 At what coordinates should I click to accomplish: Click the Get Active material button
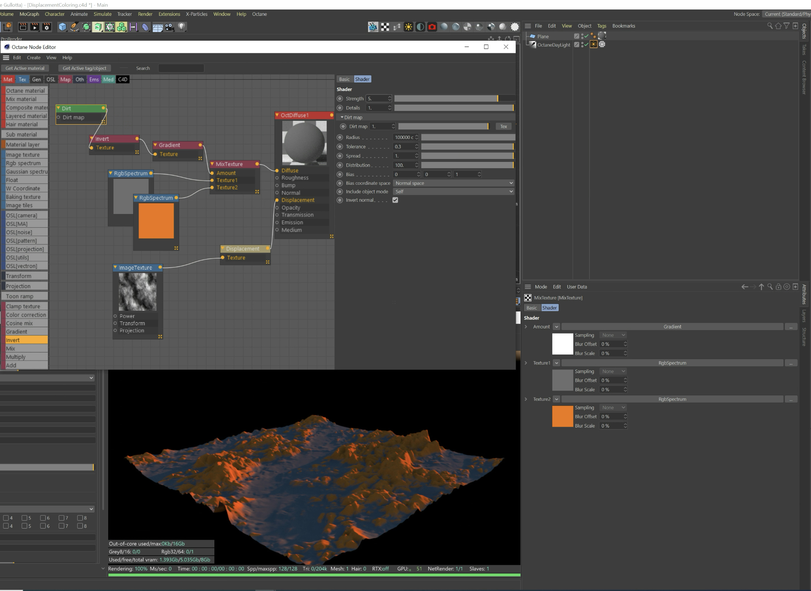pos(25,68)
